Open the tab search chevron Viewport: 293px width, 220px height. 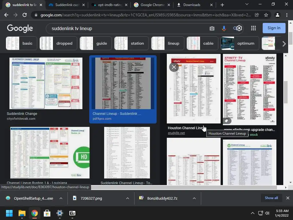pos(247,4)
